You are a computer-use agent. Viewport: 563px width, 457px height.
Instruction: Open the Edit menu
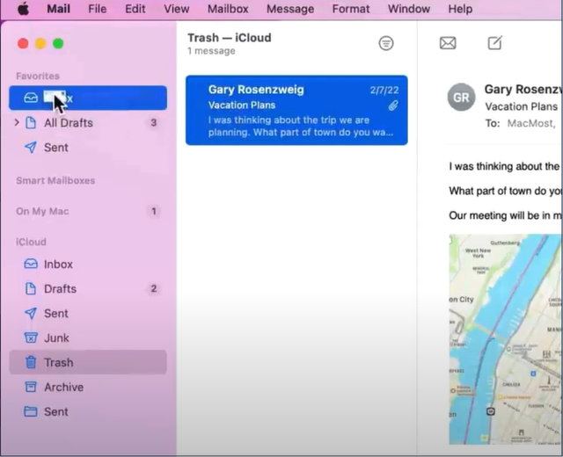(135, 9)
